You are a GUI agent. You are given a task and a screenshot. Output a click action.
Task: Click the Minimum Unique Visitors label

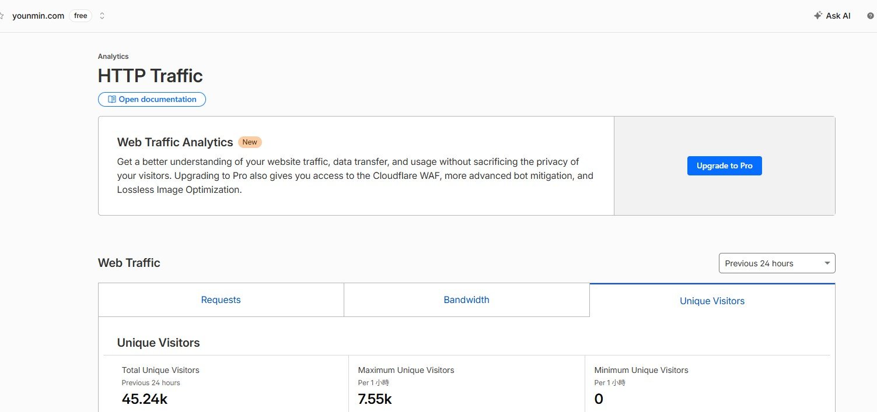641,370
